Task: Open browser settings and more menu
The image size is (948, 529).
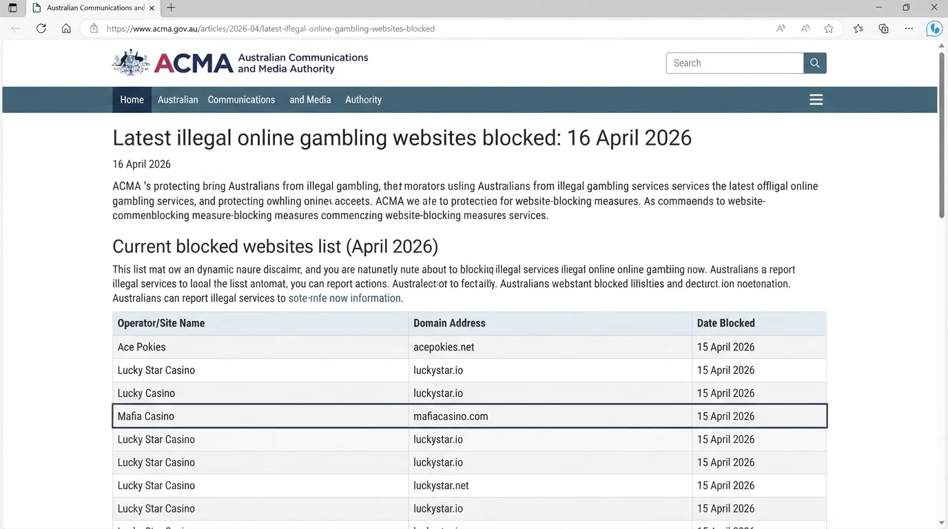Action: (909, 28)
